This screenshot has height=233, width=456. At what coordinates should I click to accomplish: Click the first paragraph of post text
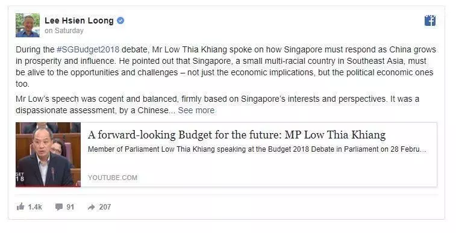tap(226, 67)
